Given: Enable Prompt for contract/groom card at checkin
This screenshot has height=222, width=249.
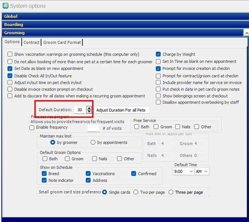Looking at the screenshot, I should (x=158, y=76).
